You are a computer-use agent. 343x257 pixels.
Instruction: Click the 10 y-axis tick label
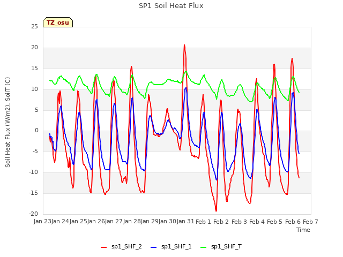(x=34, y=89)
